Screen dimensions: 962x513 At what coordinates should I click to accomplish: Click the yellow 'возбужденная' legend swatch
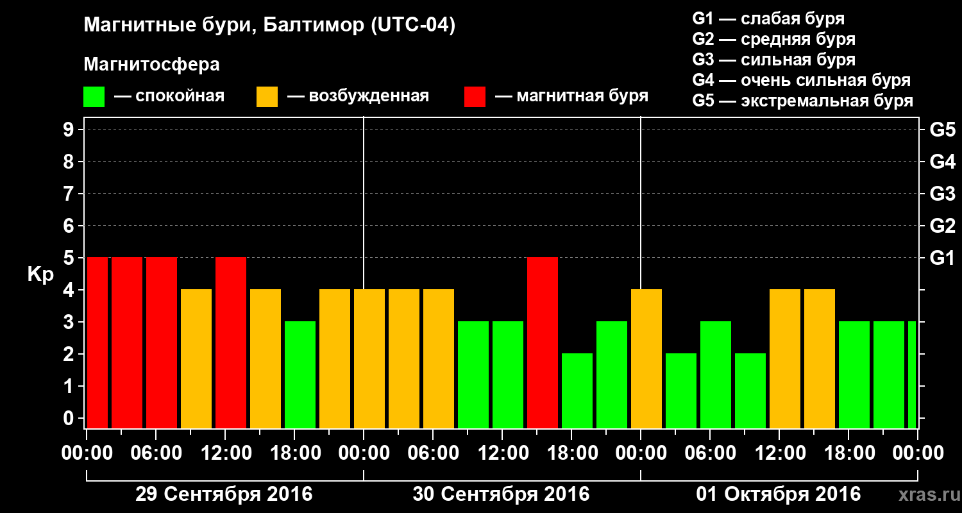click(267, 97)
